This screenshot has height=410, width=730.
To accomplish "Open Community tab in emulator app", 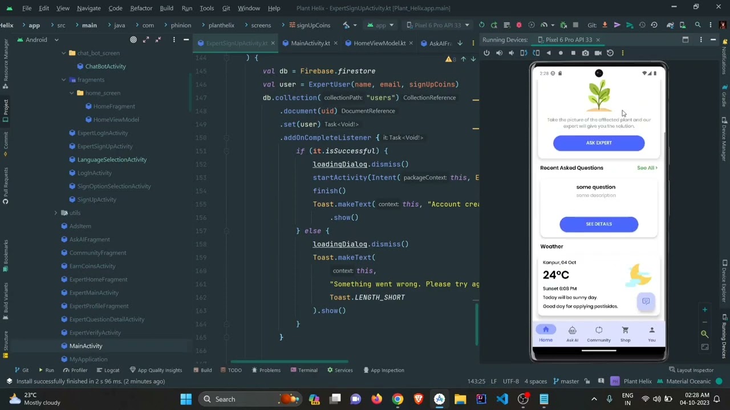I will coord(599,334).
